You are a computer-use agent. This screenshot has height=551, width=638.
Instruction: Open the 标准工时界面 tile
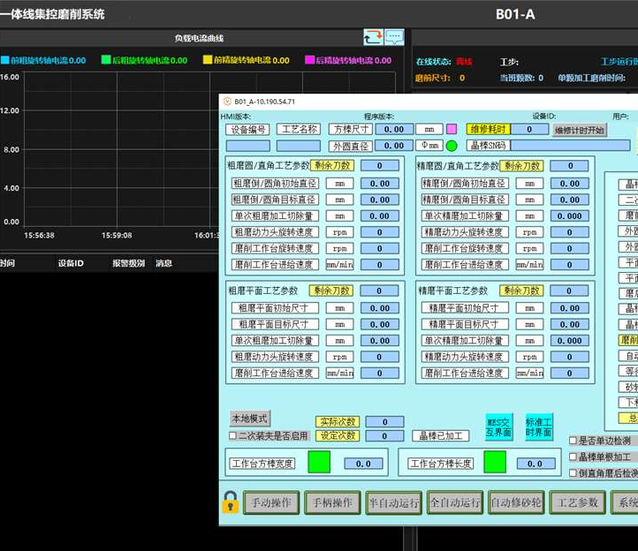[x=538, y=427]
